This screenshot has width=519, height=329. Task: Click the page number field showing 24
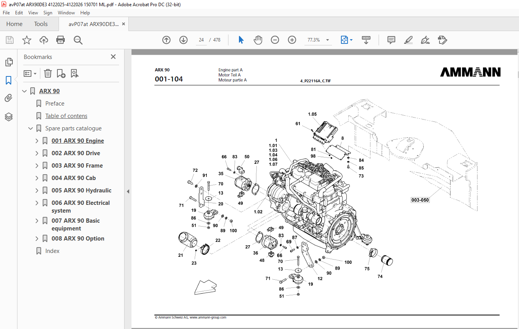201,40
